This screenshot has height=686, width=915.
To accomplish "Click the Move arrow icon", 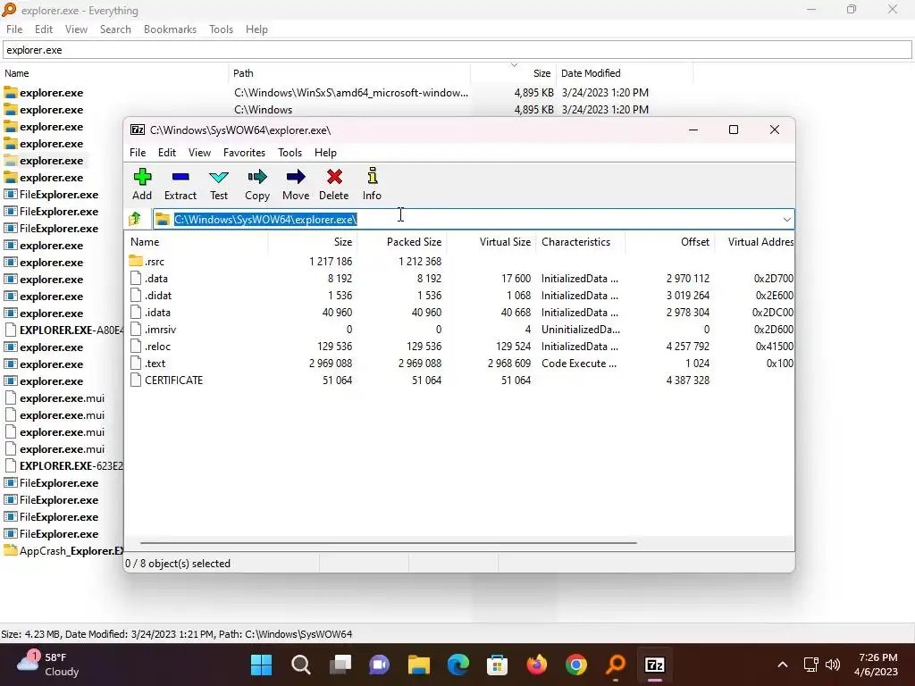I will 296,184.
